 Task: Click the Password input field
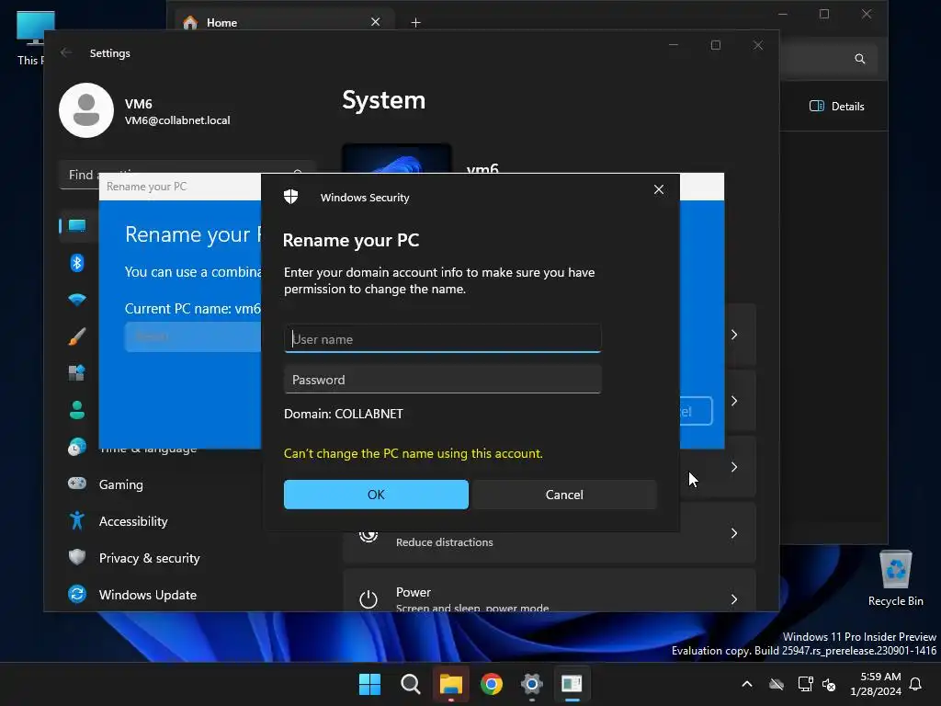coord(442,380)
